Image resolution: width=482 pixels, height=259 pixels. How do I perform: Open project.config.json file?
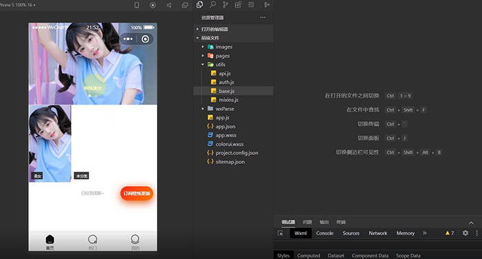pos(233,153)
